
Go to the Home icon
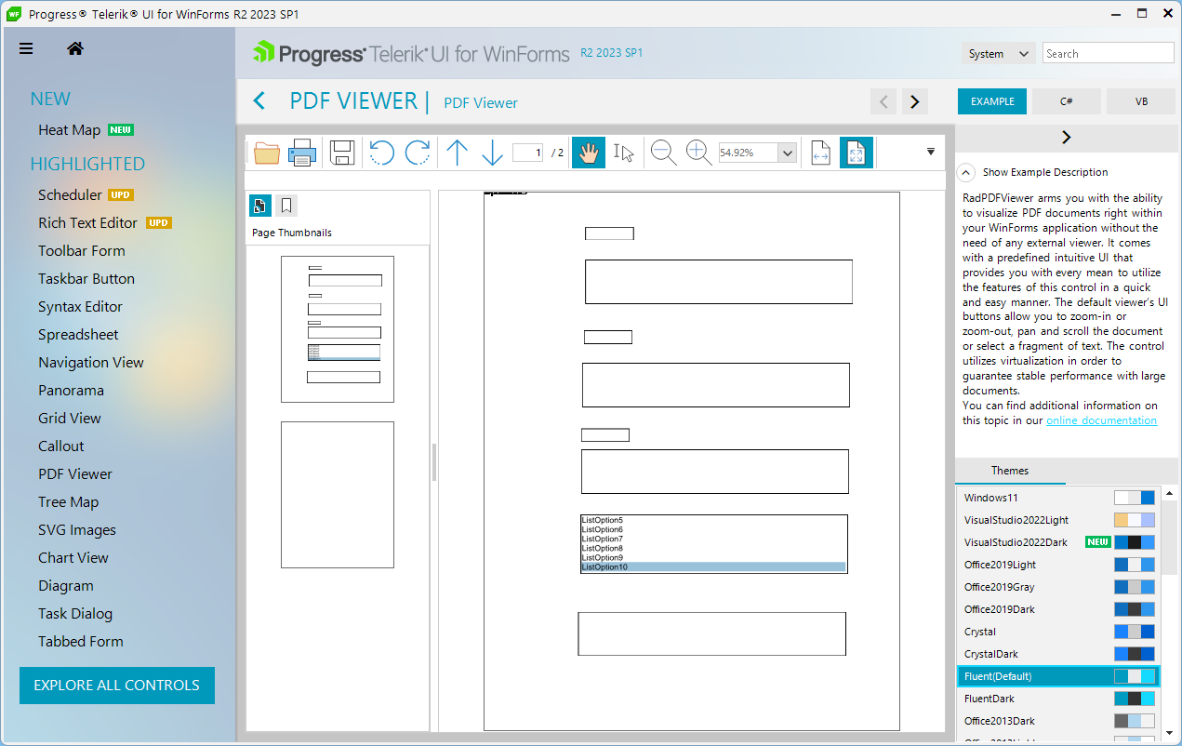pos(75,49)
